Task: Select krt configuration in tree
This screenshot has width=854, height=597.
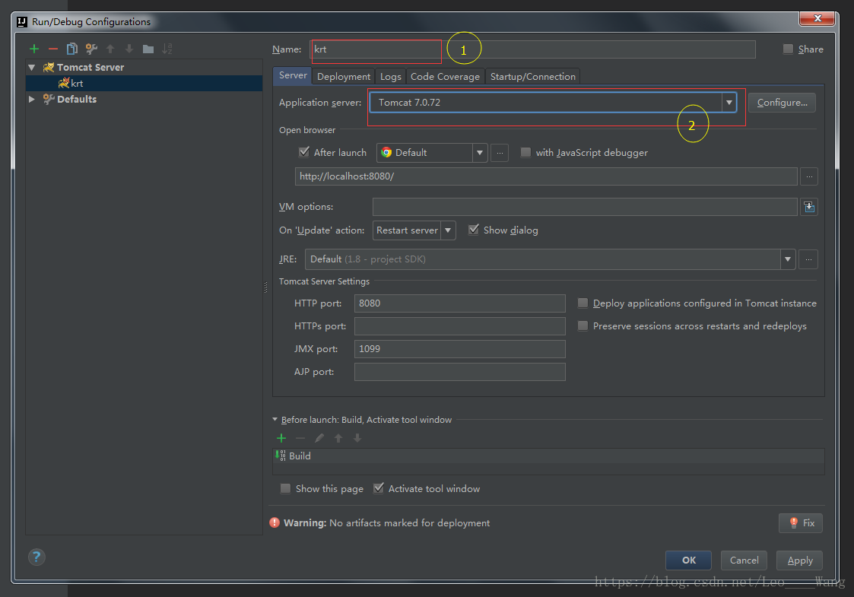Action: point(144,84)
